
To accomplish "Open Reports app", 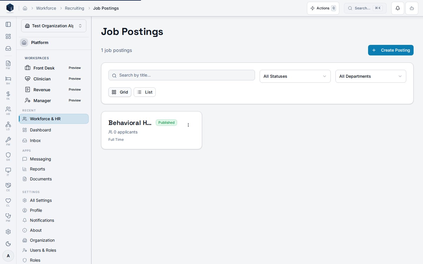I will point(54,169).
